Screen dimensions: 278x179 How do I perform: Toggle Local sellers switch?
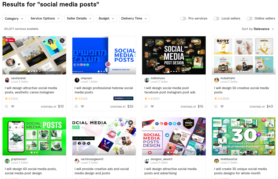pyautogui.click(x=216, y=18)
